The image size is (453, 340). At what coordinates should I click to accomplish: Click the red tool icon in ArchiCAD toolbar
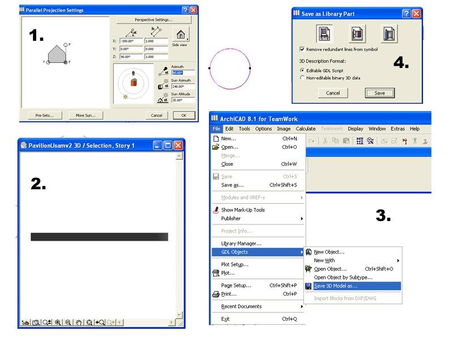tap(405, 141)
